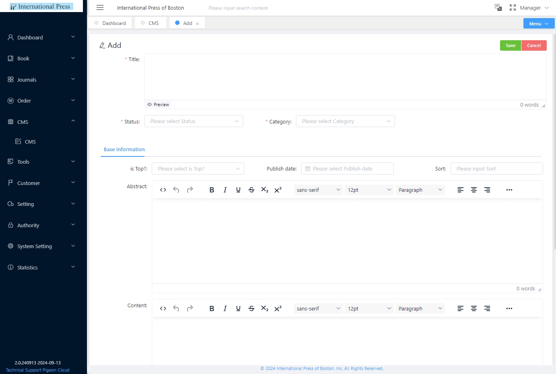Center align text in Abstract editor
Viewport: 556px width, 374px height.
coord(474,190)
